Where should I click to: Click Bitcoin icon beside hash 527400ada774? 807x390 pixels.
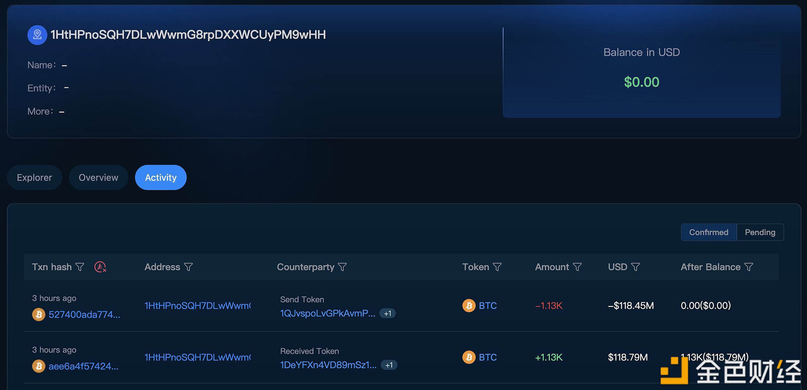point(39,314)
